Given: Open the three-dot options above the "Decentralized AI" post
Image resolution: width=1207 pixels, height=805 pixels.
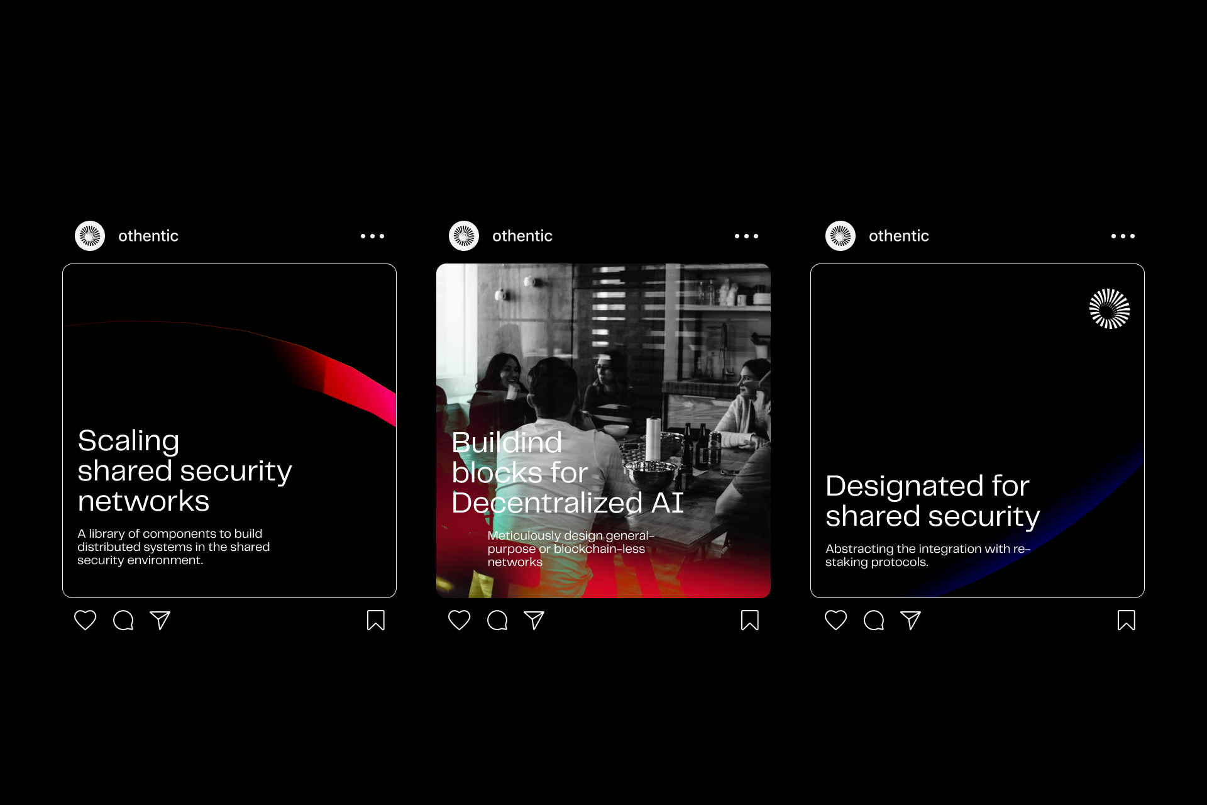Looking at the screenshot, I should tap(746, 236).
